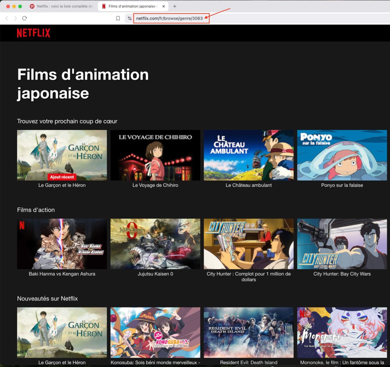Click the 'Jujutsu Kaisen 0' title link

click(155, 274)
